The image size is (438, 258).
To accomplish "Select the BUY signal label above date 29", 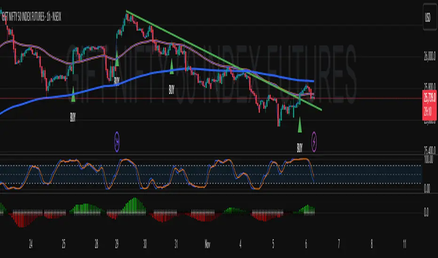I will coord(117,81).
